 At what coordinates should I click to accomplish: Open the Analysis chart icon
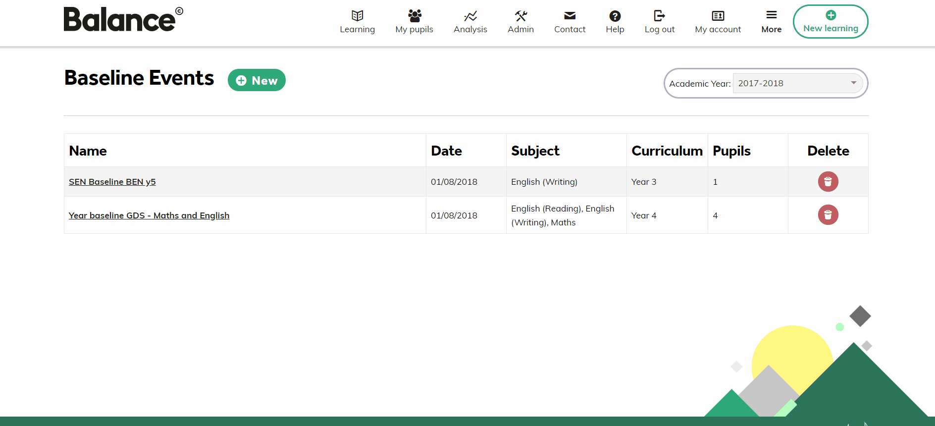pyautogui.click(x=470, y=16)
